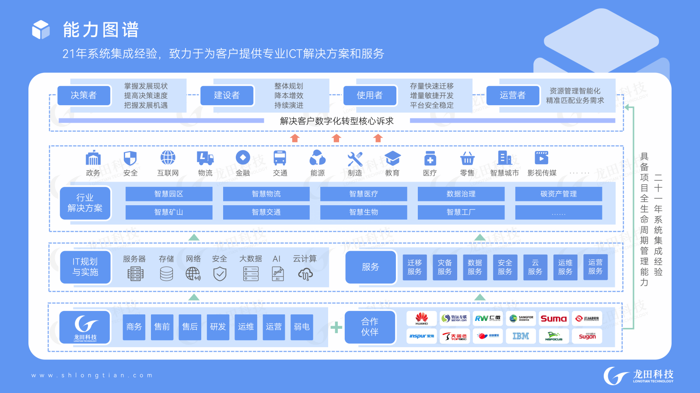700x393 pixels.
Task: Open the www.shlongtian.com website link
Action: [92, 375]
